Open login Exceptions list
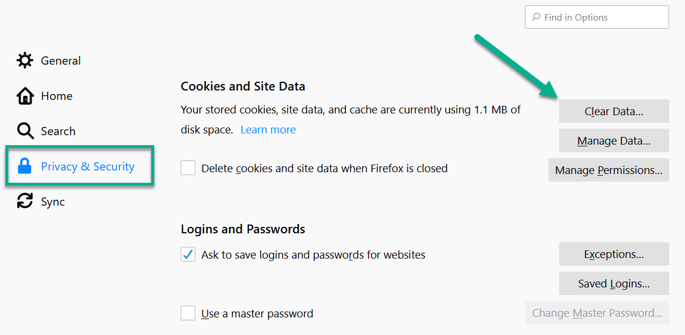The width and height of the screenshot is (685, 335). tap(614, 254)
